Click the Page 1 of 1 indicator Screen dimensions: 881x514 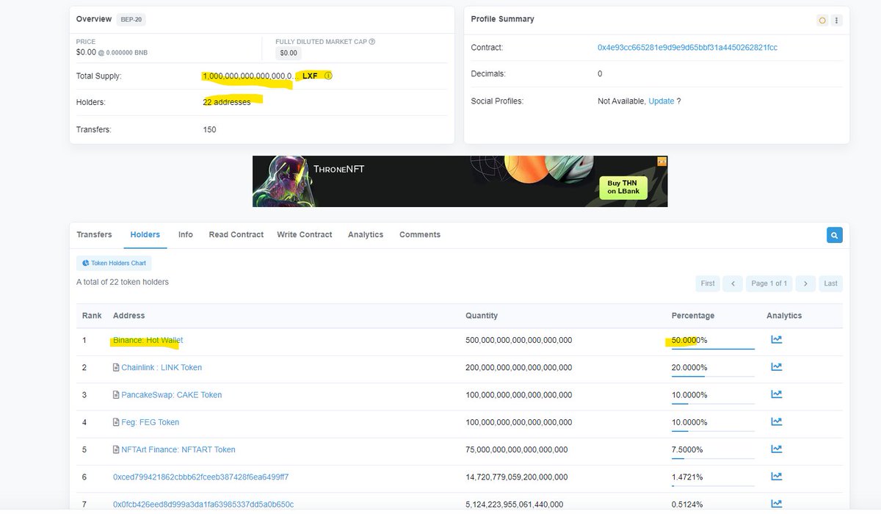point(769,283)
